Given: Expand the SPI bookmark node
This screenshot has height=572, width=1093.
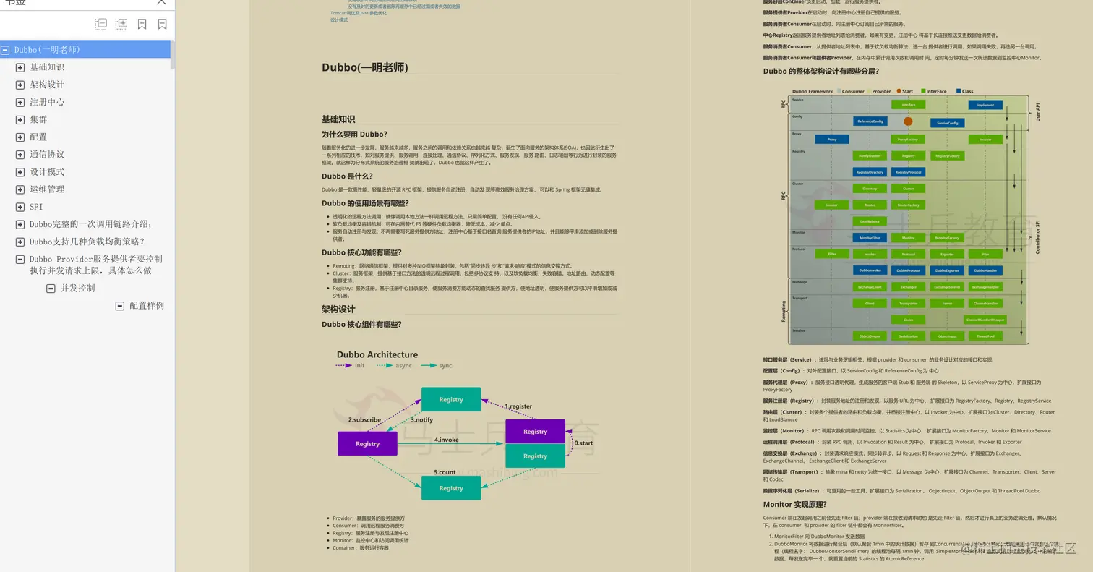Looking at the screenshot, I should tap(20, 206).
